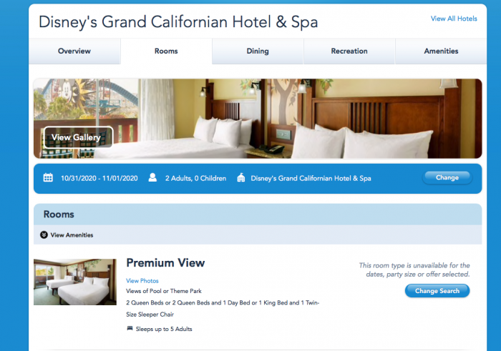
Task: Switch to the Dining tab
Action: pos(258,51)
